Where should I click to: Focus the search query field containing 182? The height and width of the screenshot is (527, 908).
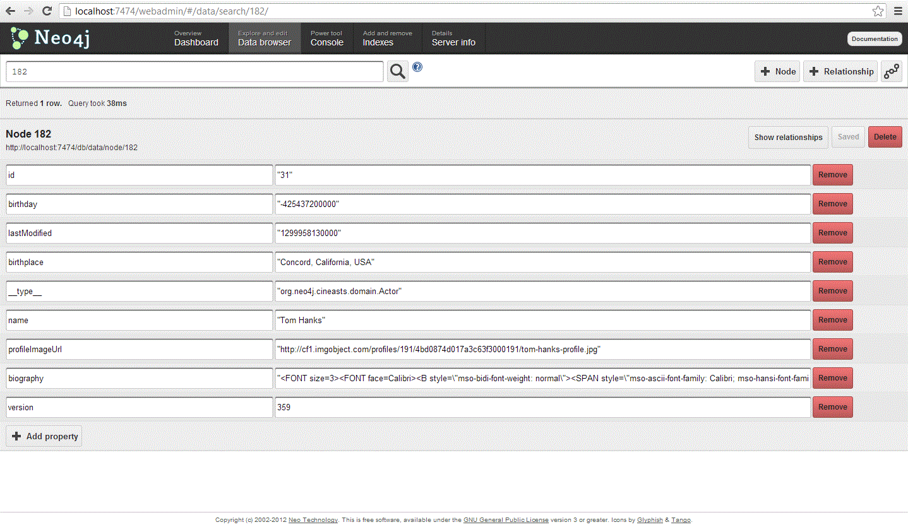[x=194, y=72]
